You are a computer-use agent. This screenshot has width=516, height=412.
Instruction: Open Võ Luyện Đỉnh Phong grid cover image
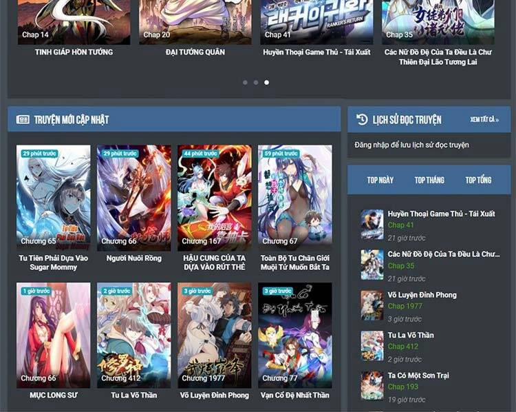pyautogui.click(x=214, y=335)
